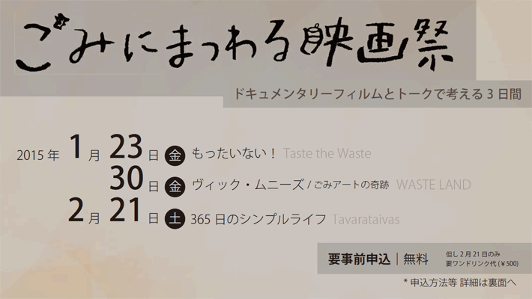Open the 365日のシンプルライフ film title
This screenshot has width=532, height=299.
[258, 219]
